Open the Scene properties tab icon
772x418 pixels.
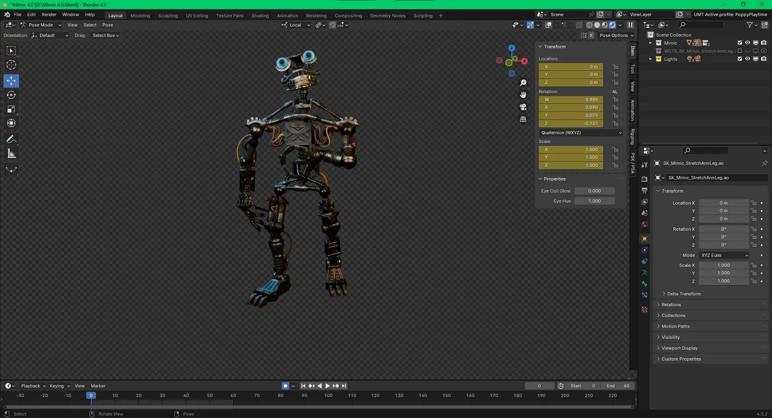645,213
